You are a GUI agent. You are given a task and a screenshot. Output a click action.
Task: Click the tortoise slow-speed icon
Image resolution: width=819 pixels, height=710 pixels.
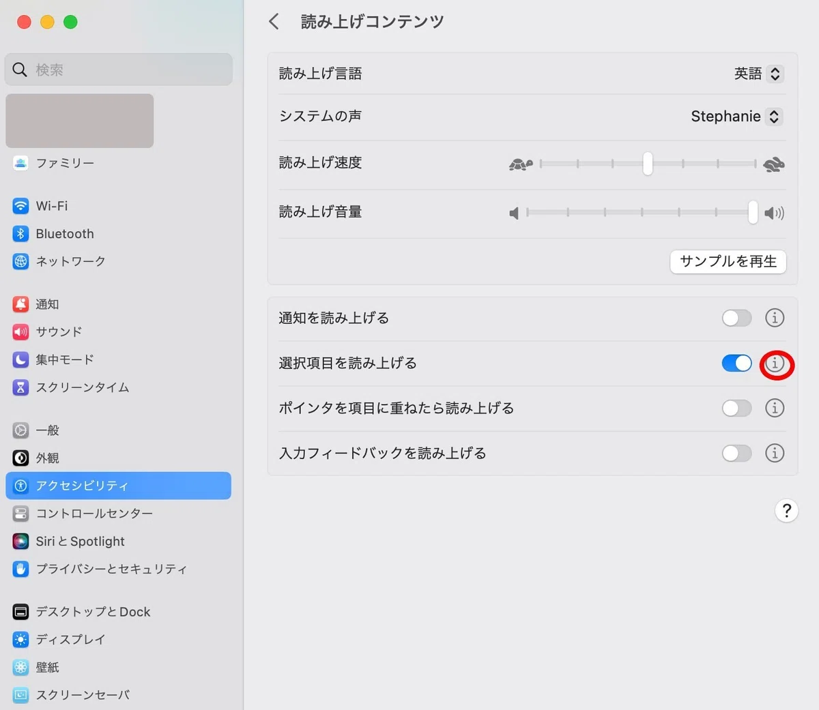pyautogui.click(x=521, y=164)
